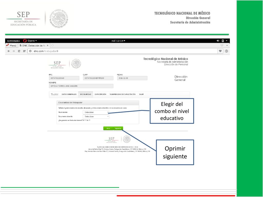Go to the Datos Generales tab
Image resolution: width=263 pixels, height=197 pixels.
69,94
